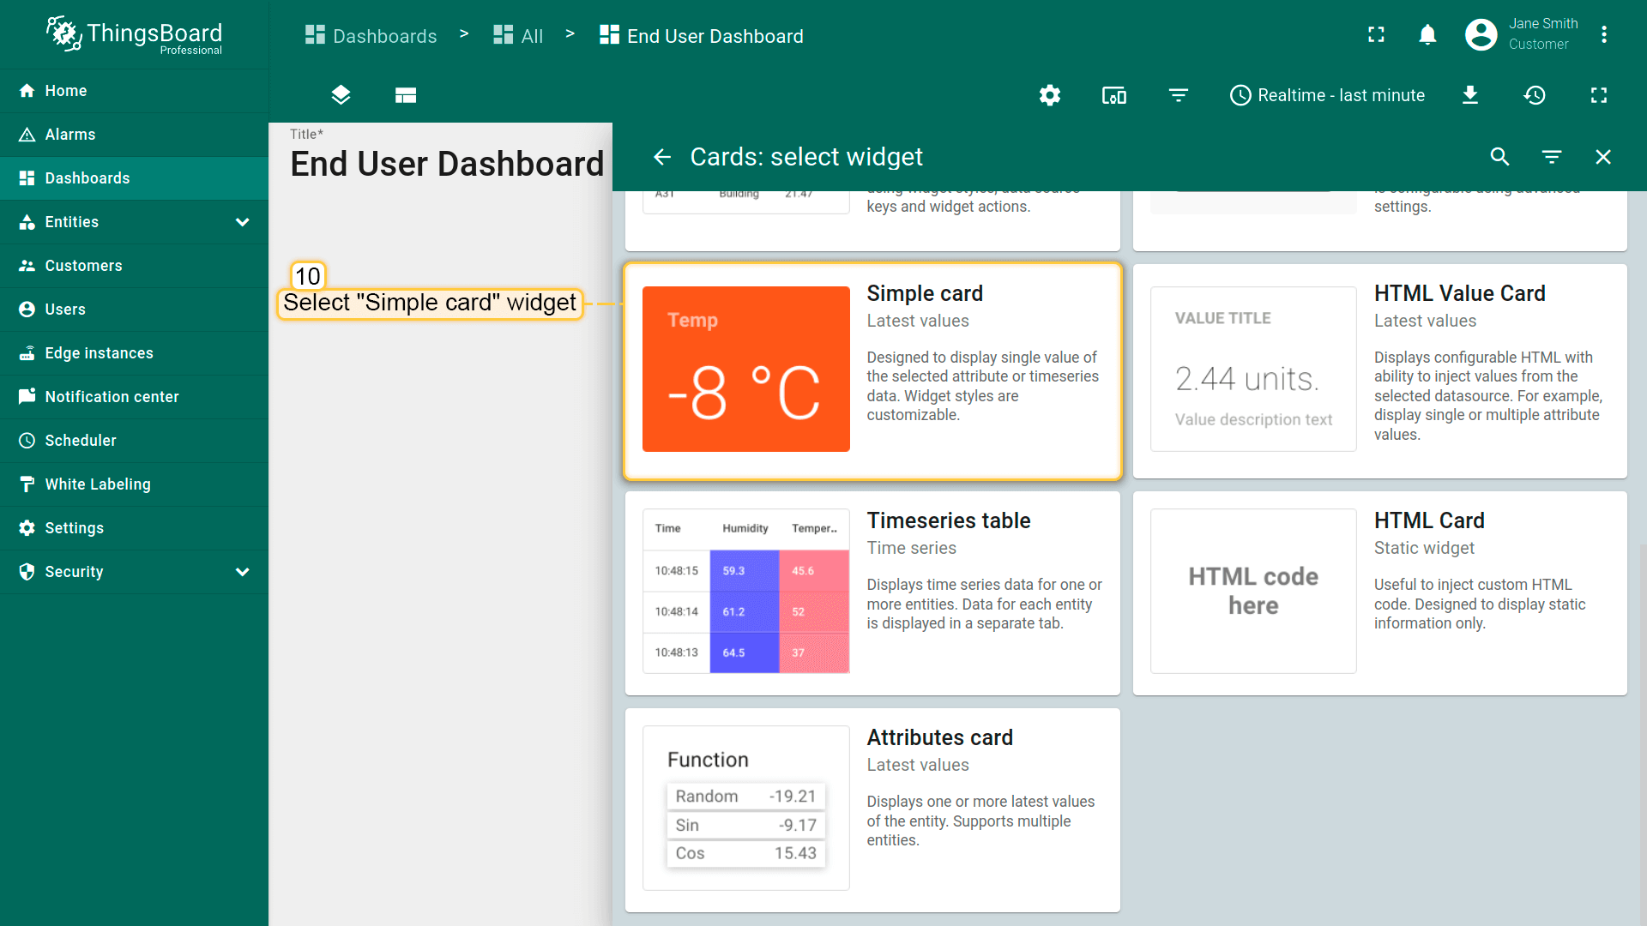Select the Simple card widget
The height and width of the screenshot is (926, 1647).
(872, 370)
